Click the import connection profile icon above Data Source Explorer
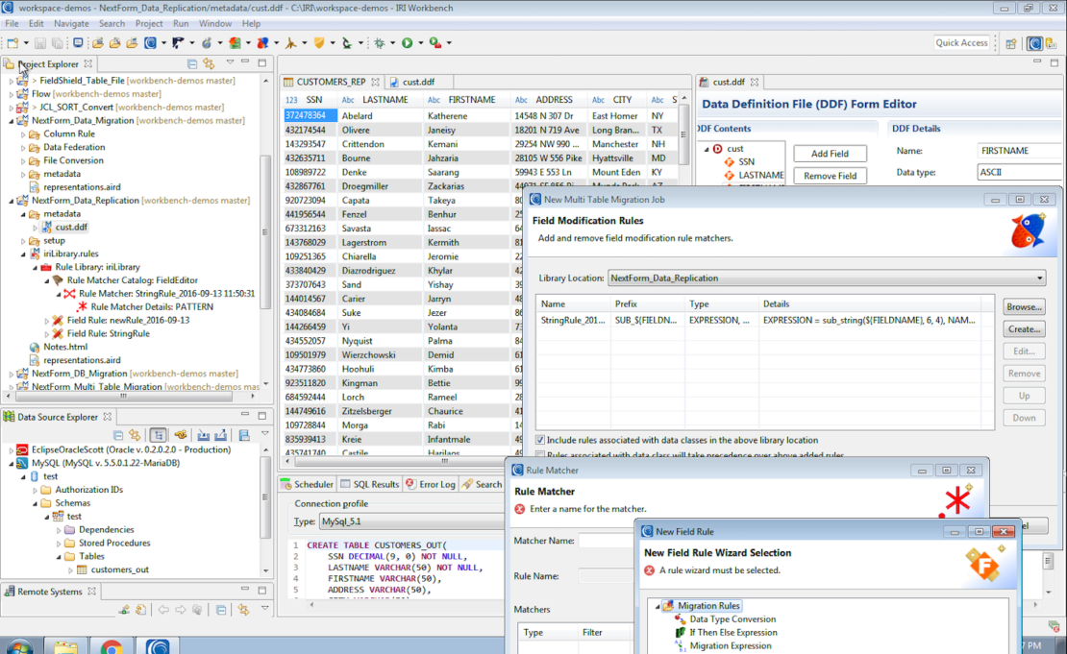 204,434
